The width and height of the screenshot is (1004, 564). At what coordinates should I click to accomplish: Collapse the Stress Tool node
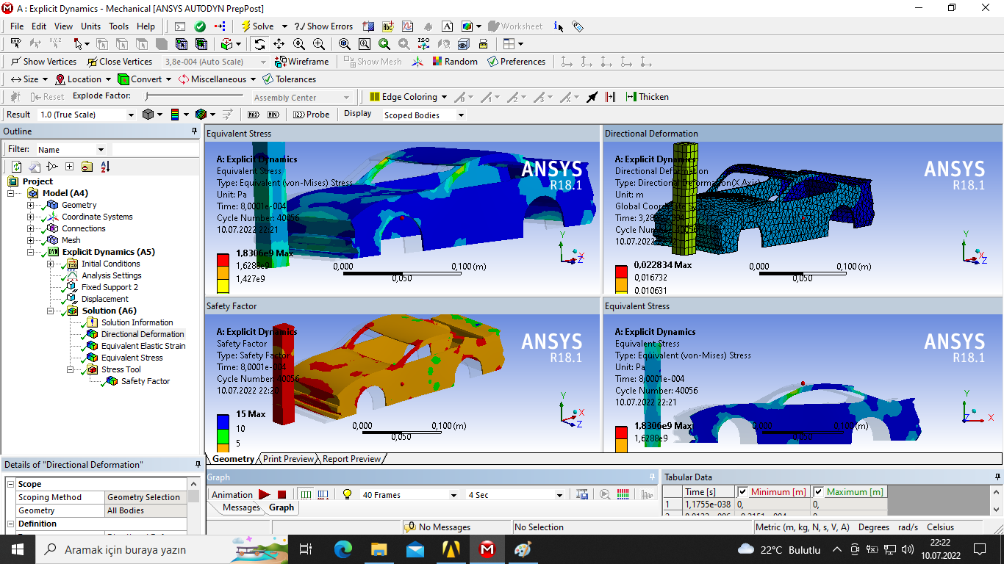[x=70, y=369]
